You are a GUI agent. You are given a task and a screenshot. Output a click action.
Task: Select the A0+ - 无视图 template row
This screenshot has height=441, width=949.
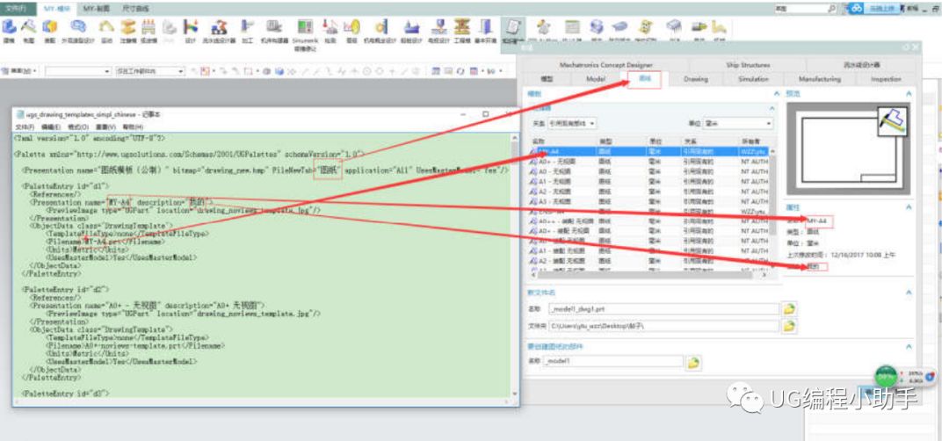click(648, 163)
